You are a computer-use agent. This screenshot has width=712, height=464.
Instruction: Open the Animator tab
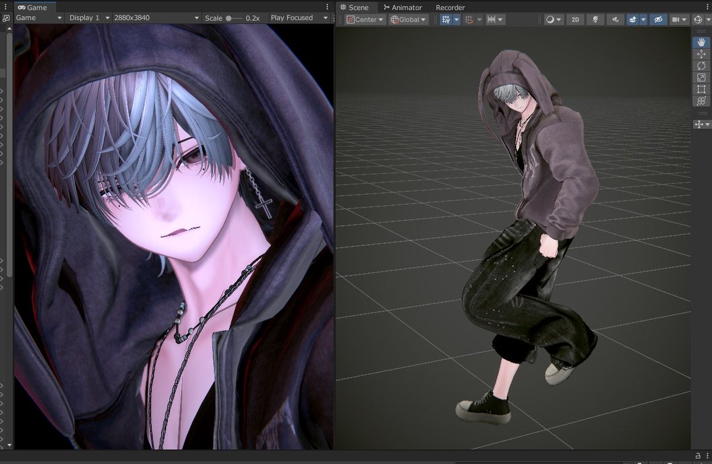click(403, 7)
